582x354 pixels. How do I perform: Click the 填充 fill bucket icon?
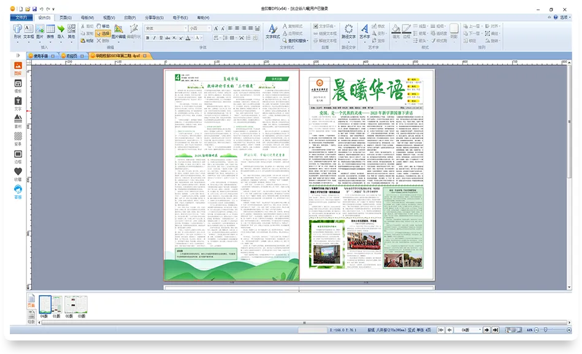396,31
